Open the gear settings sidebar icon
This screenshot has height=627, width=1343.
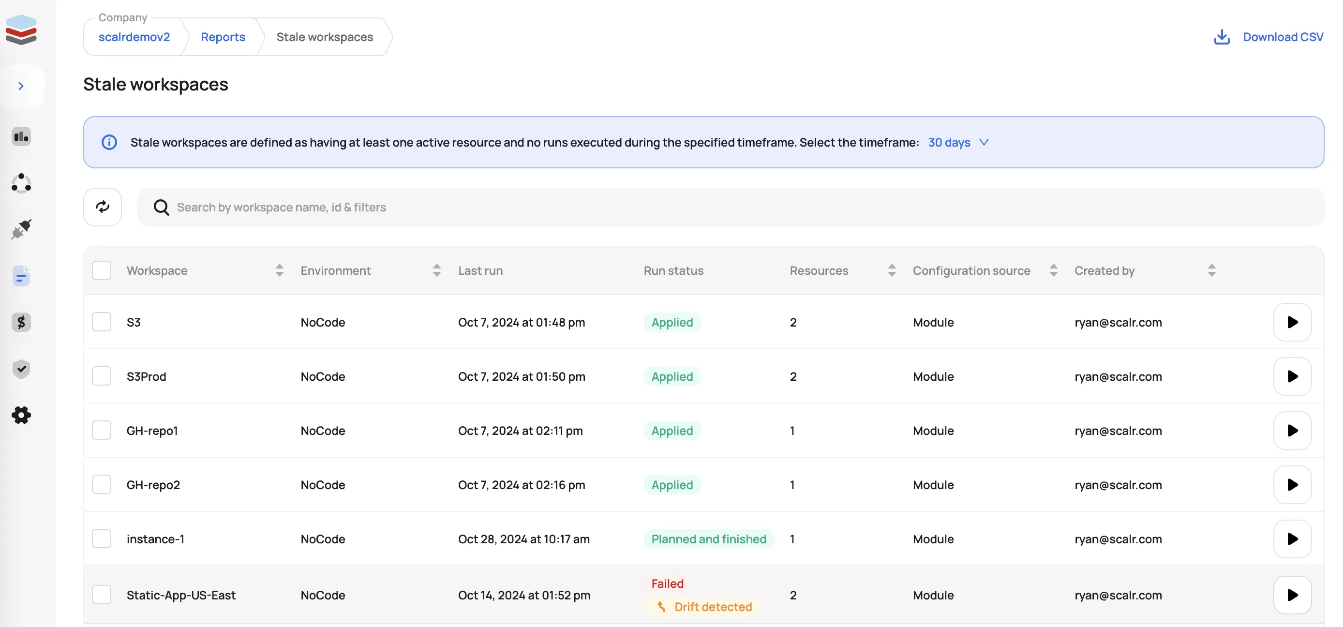[21, 415]
